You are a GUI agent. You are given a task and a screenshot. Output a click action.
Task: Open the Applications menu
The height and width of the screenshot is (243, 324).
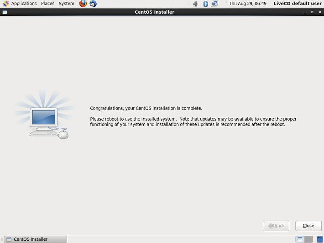point(24,4)
